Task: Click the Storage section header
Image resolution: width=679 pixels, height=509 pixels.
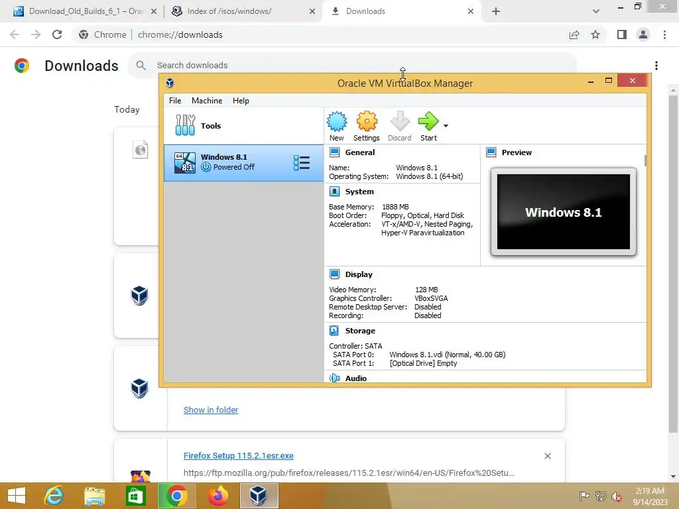Action: [x=360, y=331]
